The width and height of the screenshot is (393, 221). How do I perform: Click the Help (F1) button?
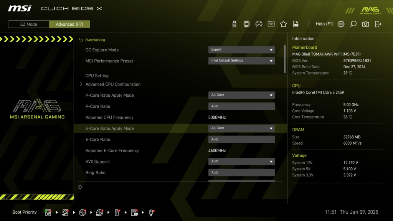pyautogui.click(x=324, y=24)
